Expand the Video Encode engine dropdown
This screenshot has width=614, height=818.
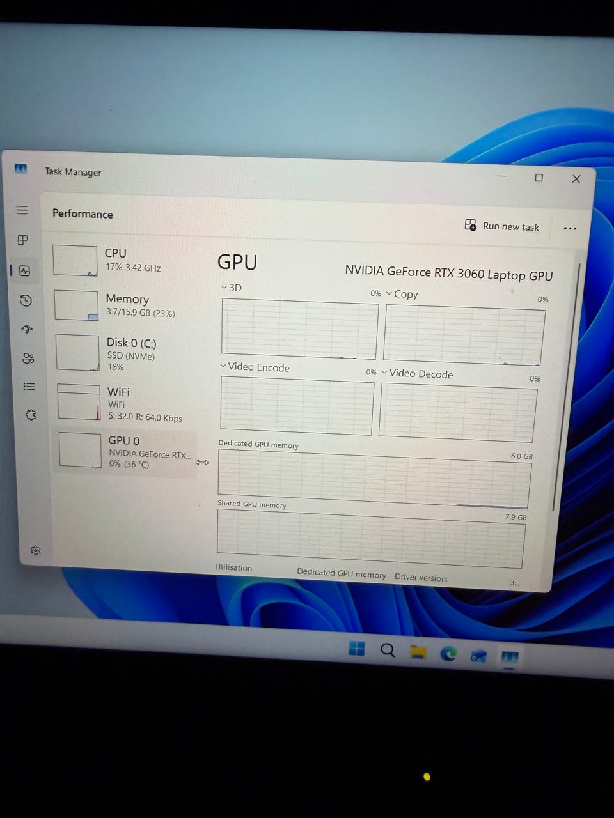[223, 366]
